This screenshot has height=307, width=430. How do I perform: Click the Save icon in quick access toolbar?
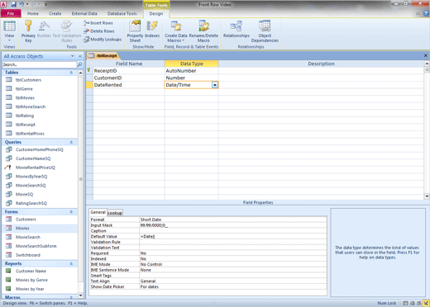[x=13, y=4]
